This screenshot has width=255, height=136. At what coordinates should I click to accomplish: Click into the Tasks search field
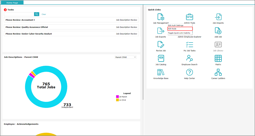(19, 14)
